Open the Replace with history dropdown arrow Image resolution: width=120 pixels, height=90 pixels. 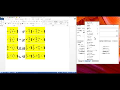117,36
